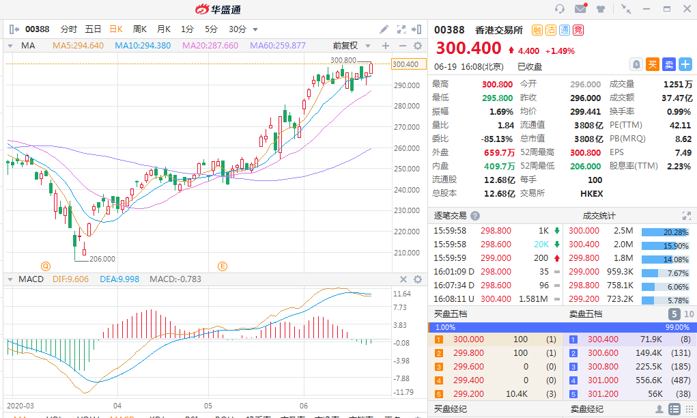This screenshot has height=418, width=697.
Task: Select the 分时 intraday tab
Action: [x=69, y=29]
